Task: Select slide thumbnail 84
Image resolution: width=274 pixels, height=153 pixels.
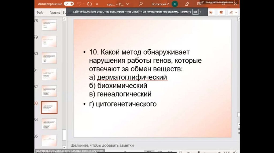Action: point(49,124)
